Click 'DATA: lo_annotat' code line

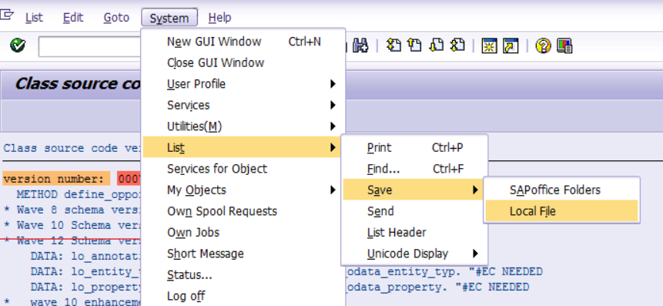tap(85, 256)
